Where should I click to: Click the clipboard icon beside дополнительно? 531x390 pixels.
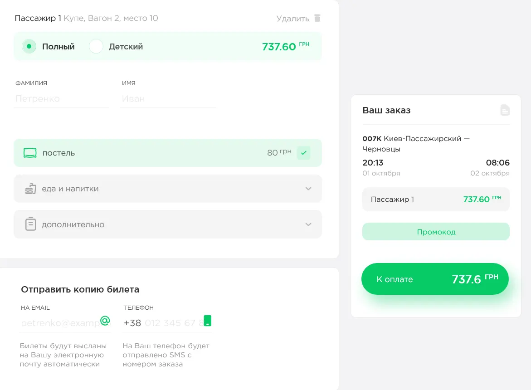(x=30, y=224)
